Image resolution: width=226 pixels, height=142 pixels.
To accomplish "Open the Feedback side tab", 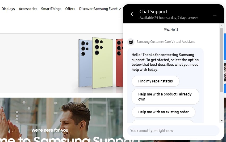I will (x=225, y=72).
